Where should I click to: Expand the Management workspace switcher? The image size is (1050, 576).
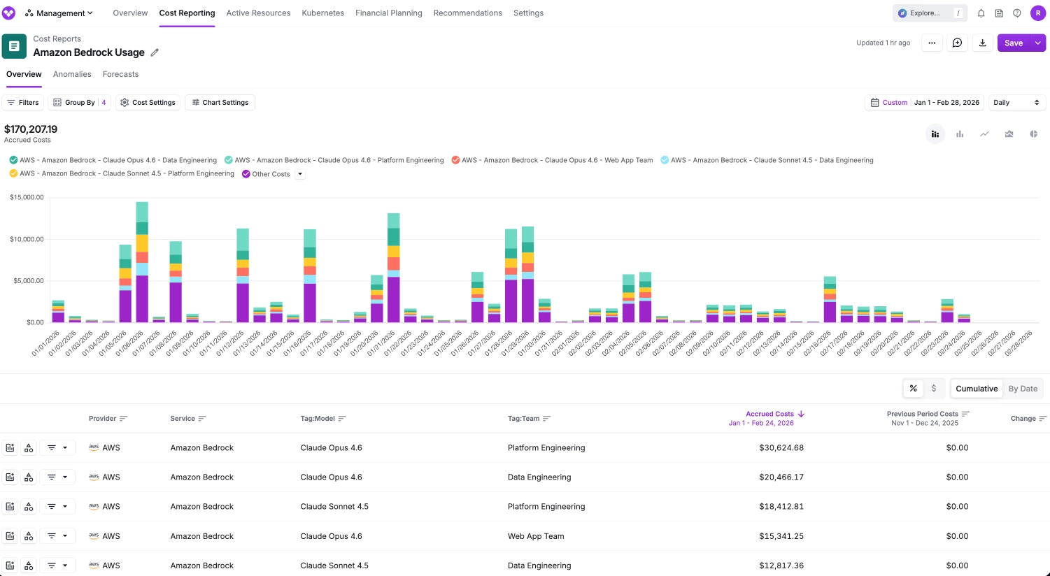click(x=59, y=13)
